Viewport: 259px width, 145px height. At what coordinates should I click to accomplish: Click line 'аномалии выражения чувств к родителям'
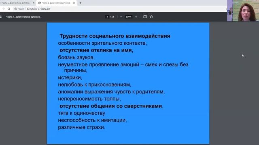(x=111, y=91)
